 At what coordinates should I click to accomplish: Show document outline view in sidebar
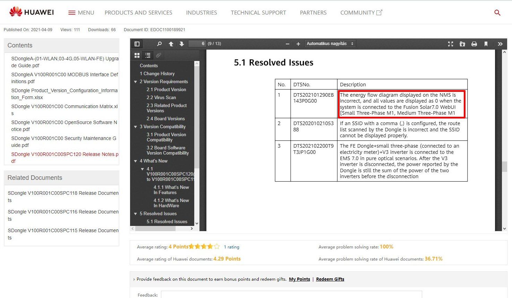pos(148,55)
